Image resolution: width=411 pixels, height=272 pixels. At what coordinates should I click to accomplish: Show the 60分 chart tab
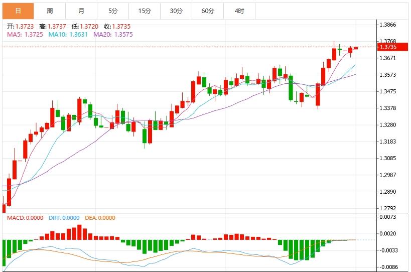[x=208, y=11]
